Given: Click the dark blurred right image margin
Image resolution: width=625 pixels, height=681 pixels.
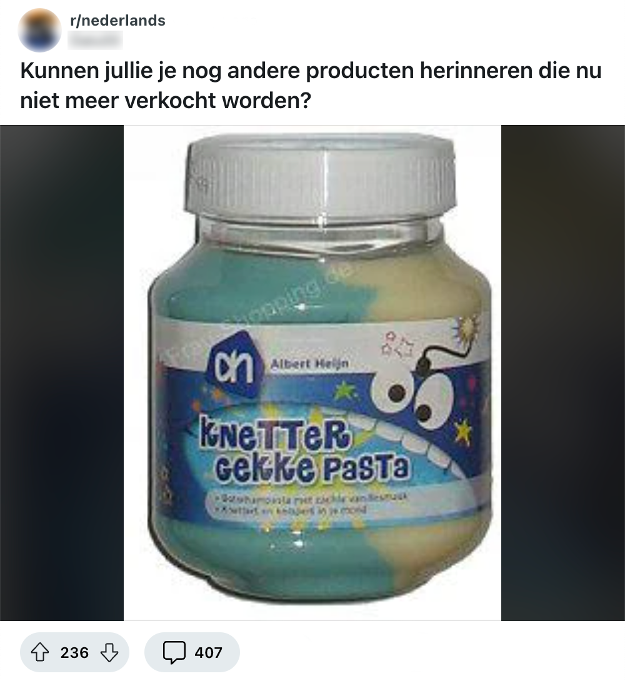Looking at the screenshot, I should [x=563, y=372].
